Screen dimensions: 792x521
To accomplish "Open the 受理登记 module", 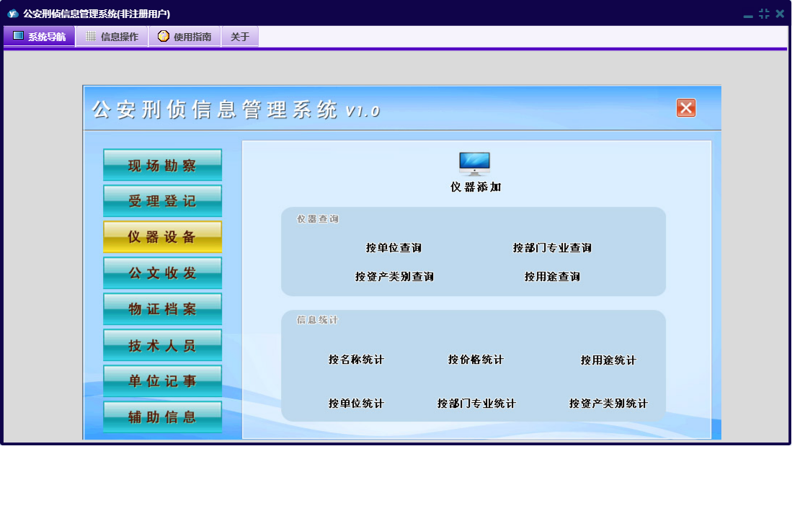I will click(162, 201).
